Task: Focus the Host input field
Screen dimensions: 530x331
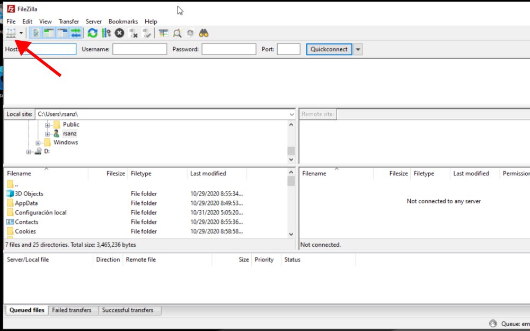Action: pos(48,49)
